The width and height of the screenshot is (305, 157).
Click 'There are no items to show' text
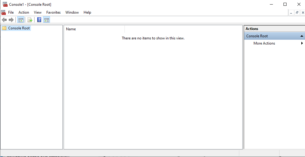click(153, 38)
